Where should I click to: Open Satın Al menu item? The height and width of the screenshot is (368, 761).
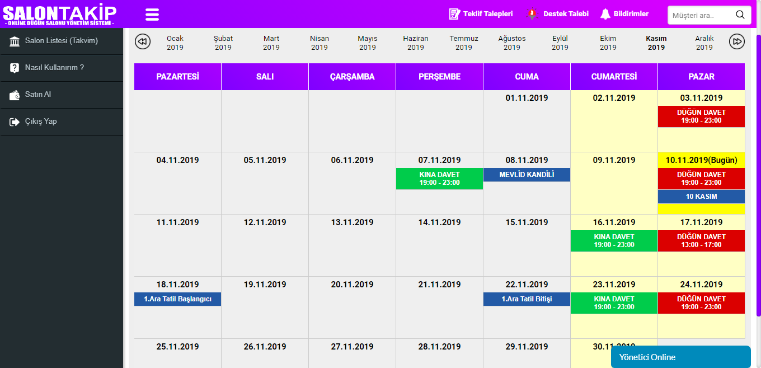(x=62, y=95)
